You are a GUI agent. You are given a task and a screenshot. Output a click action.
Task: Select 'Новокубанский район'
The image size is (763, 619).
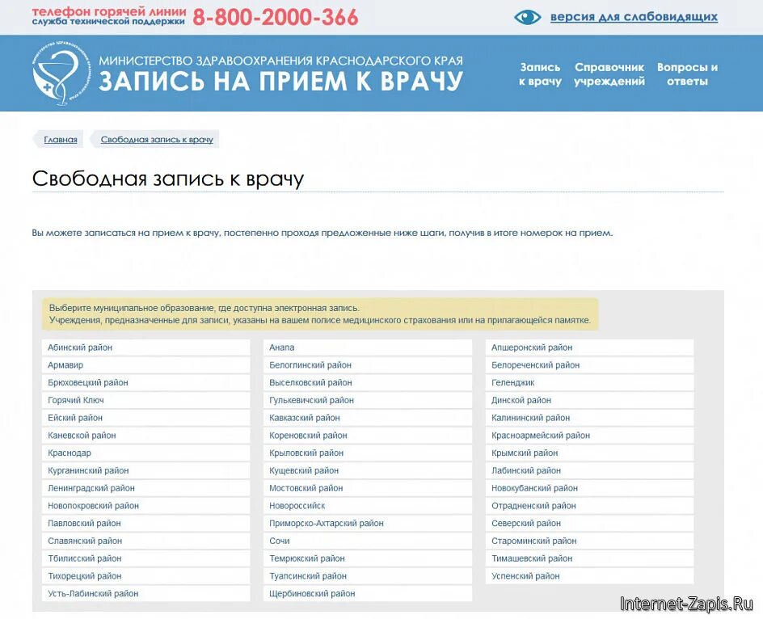[590, 488]
